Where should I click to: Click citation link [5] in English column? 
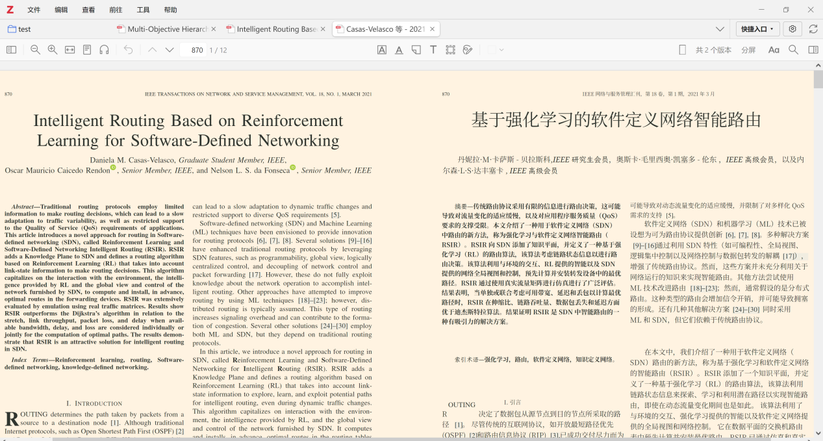pos(336,215)
